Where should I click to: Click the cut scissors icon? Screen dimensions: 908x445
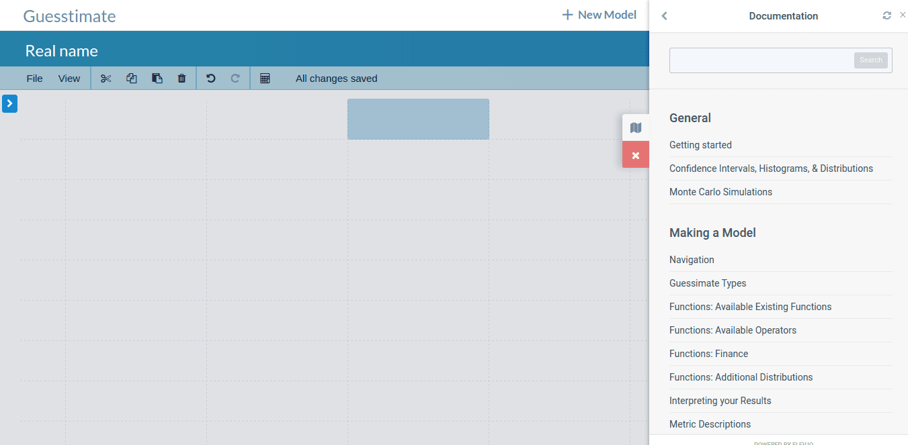click(x=106, y=79)
